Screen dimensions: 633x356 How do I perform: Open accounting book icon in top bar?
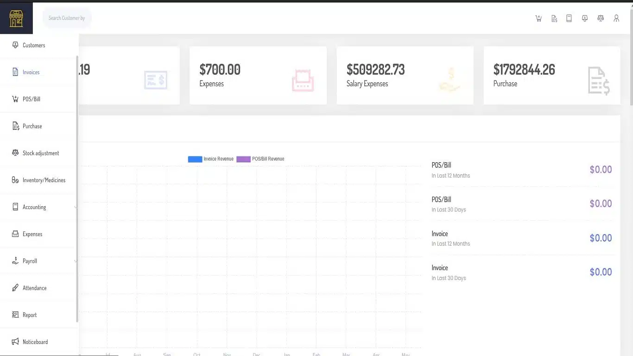coord(569,19)
